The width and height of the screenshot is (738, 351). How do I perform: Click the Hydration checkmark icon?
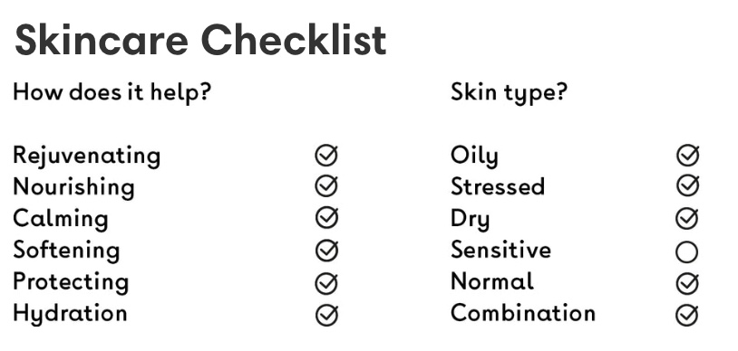pyautogui.click(x=326, y=315)
